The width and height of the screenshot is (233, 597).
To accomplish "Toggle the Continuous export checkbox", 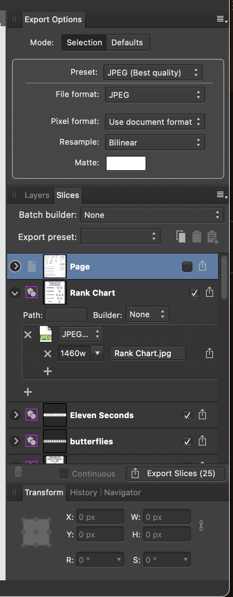I will tap(64, 474).
